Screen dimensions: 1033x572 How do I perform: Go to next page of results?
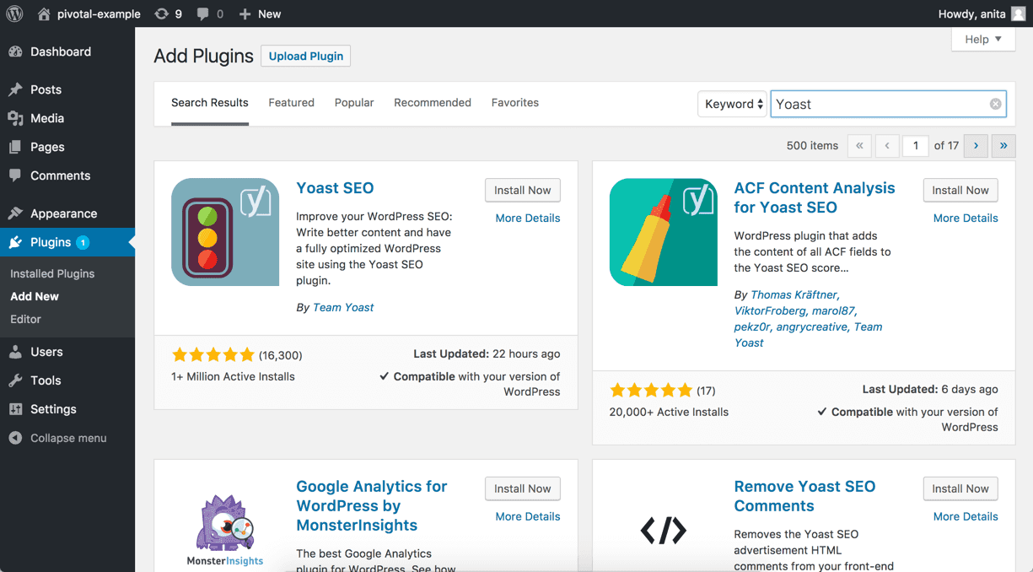point(976,145)
